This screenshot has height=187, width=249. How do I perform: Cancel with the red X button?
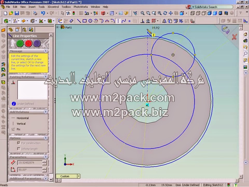[29, 43]
